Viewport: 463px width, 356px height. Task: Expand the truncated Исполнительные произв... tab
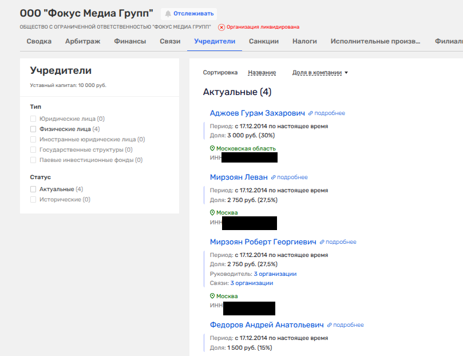point(375,41)
